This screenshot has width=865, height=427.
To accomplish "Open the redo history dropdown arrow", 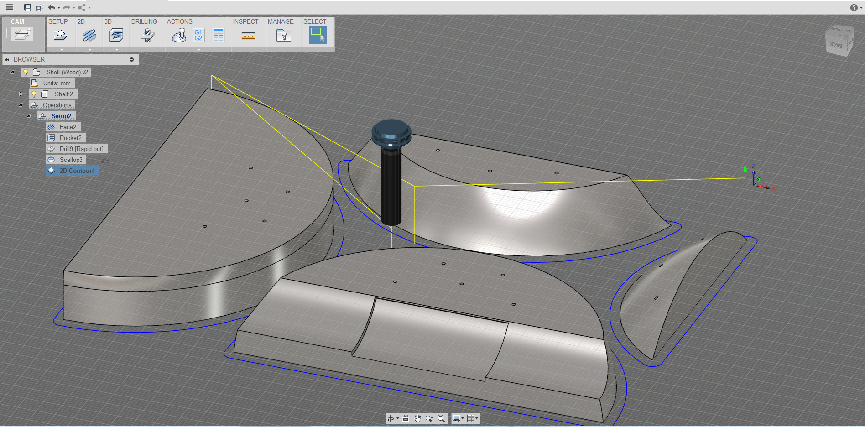I will (74, 8).
